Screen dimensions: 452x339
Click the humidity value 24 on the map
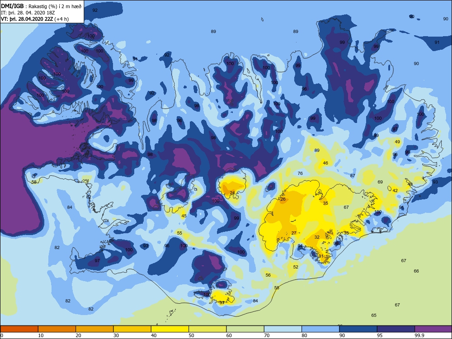tap(232, 193)
